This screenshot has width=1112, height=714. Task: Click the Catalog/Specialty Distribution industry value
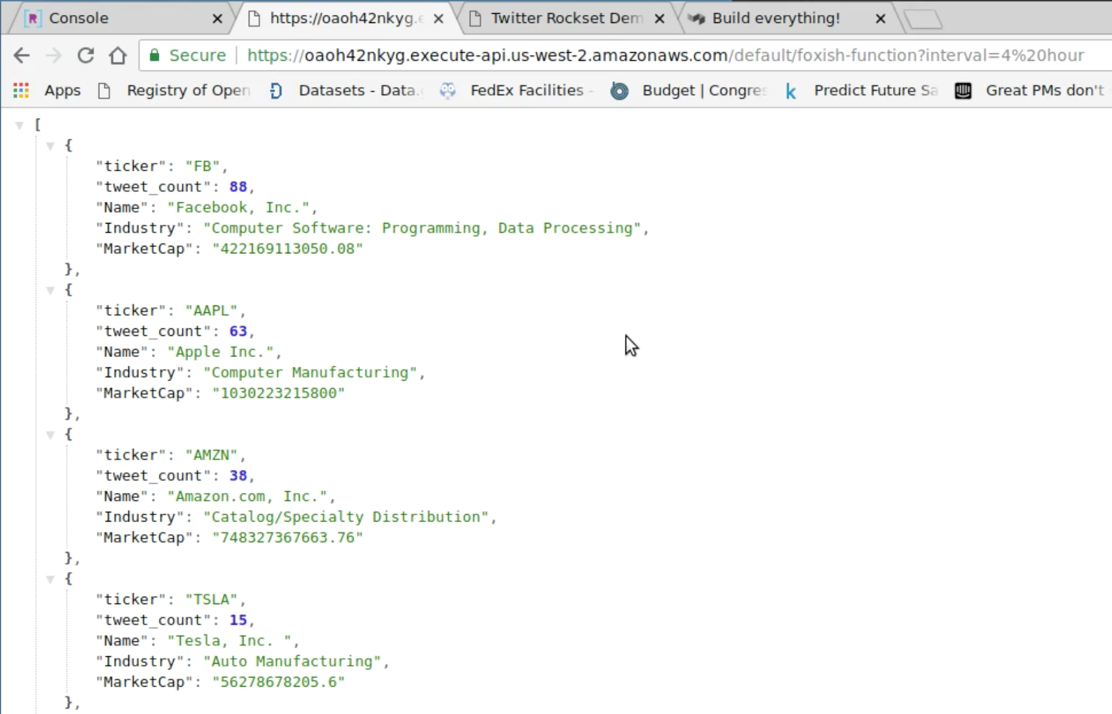tap(346, 517)
